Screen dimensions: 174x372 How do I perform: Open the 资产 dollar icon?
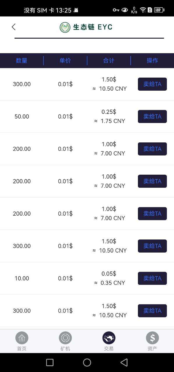coord(152,338)
